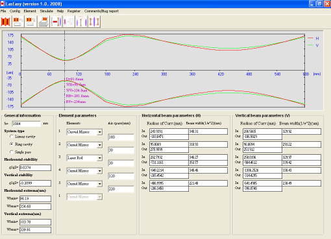Image resolution: width=331 pixels, height=239 pixels.
Task: Click the vertical beam width field for element 1
Action: [x=301, y=131]
